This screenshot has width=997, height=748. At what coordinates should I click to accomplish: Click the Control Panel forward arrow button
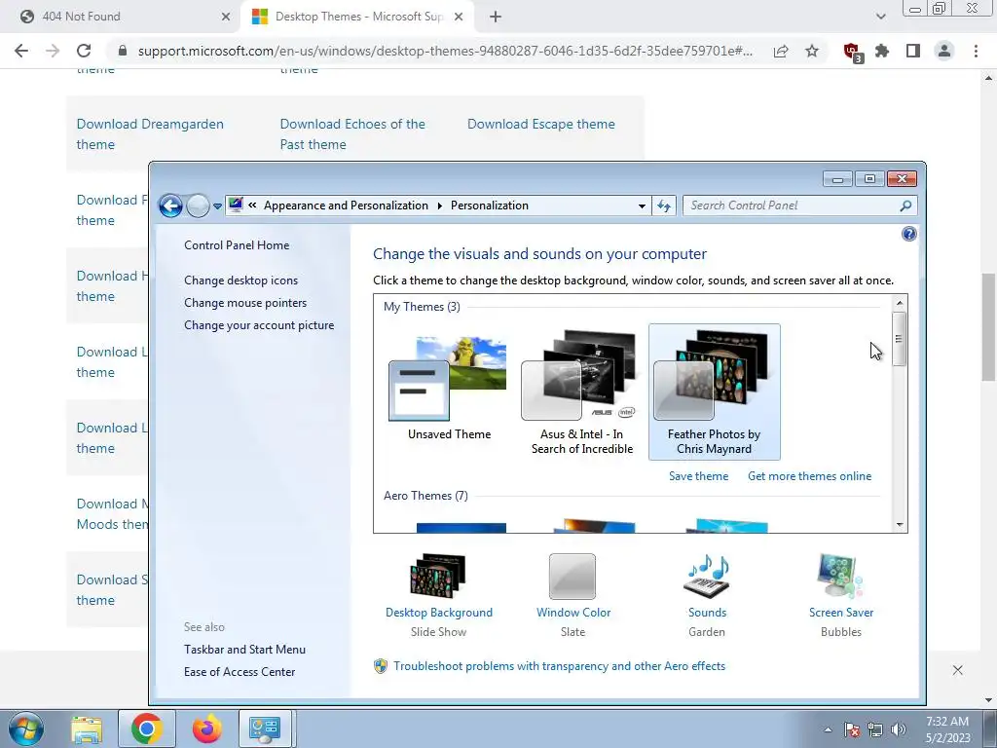tap(198, 206)
